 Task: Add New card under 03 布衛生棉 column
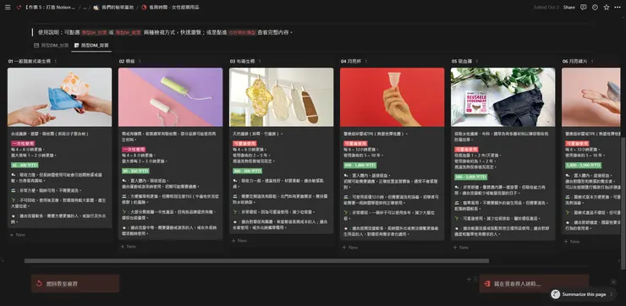click(239, 241)
